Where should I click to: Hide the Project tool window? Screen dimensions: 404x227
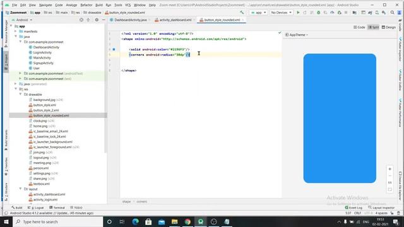(104, 20)
